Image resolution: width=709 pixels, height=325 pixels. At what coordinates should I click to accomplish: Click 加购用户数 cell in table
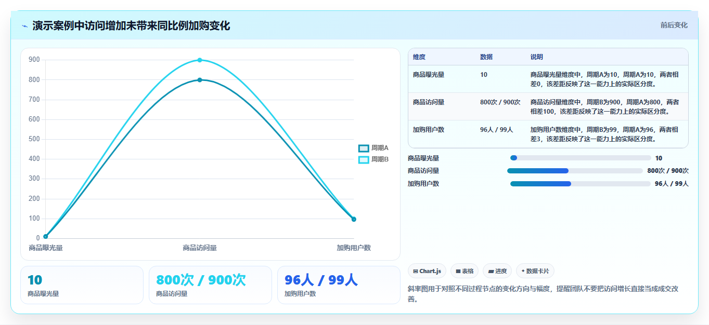(x=429, y=130)
